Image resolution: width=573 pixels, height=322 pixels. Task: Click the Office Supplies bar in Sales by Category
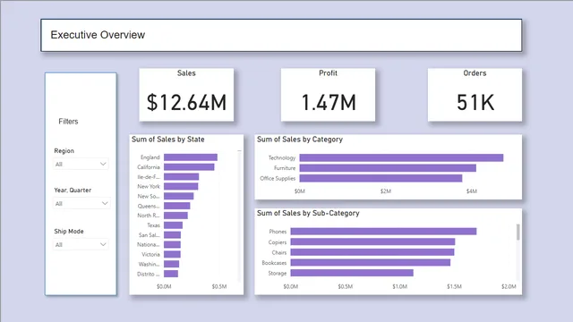coord(381,178)
